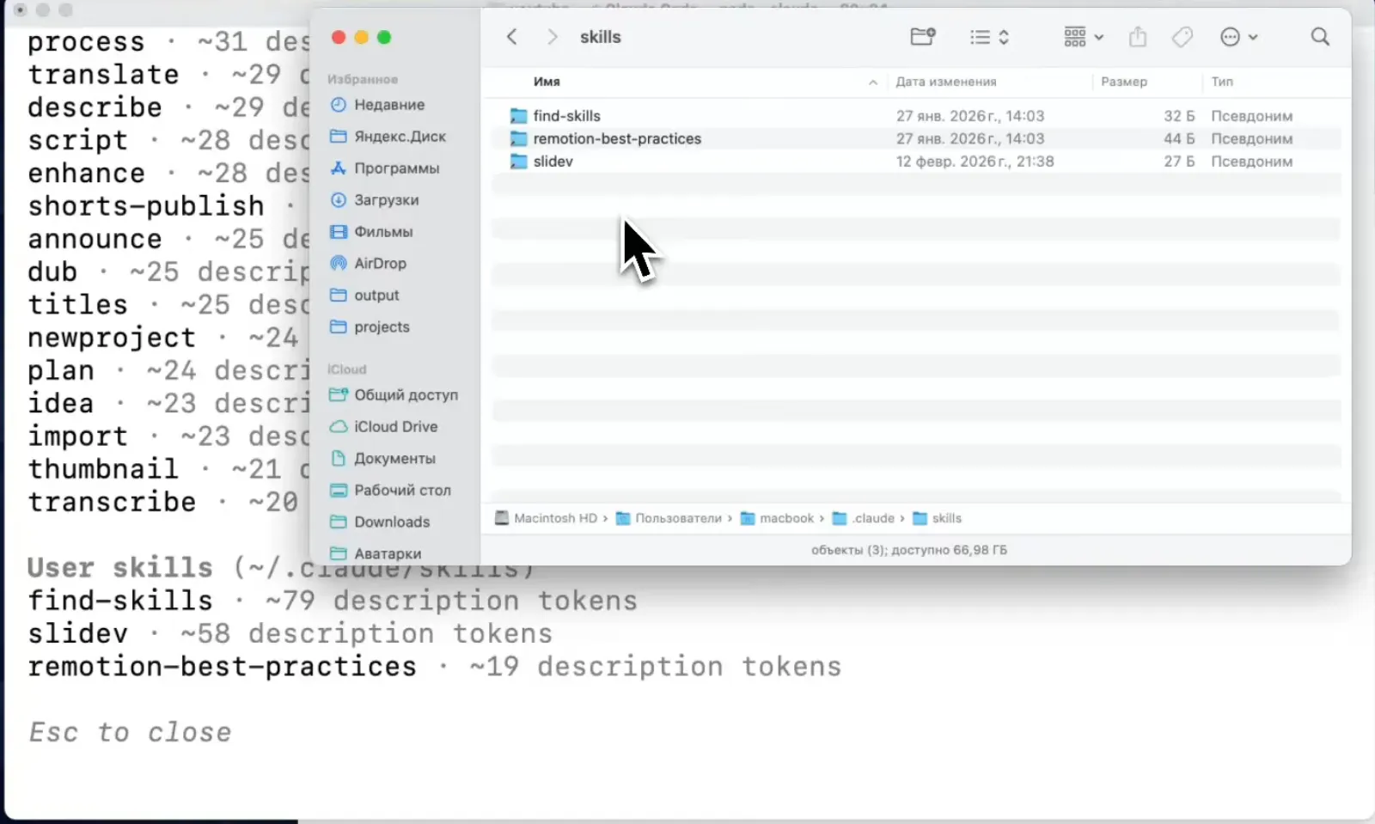Open Загрузки in the sidebar
This screenshot has height=824, width=1375.
click(374, 200)
